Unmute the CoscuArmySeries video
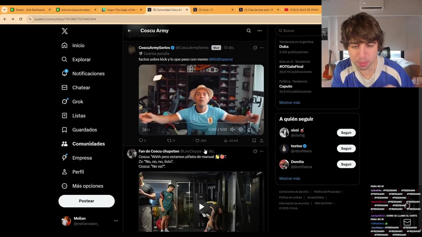The height and width of the screenshot is (237, 422). (x=232, y=130)
